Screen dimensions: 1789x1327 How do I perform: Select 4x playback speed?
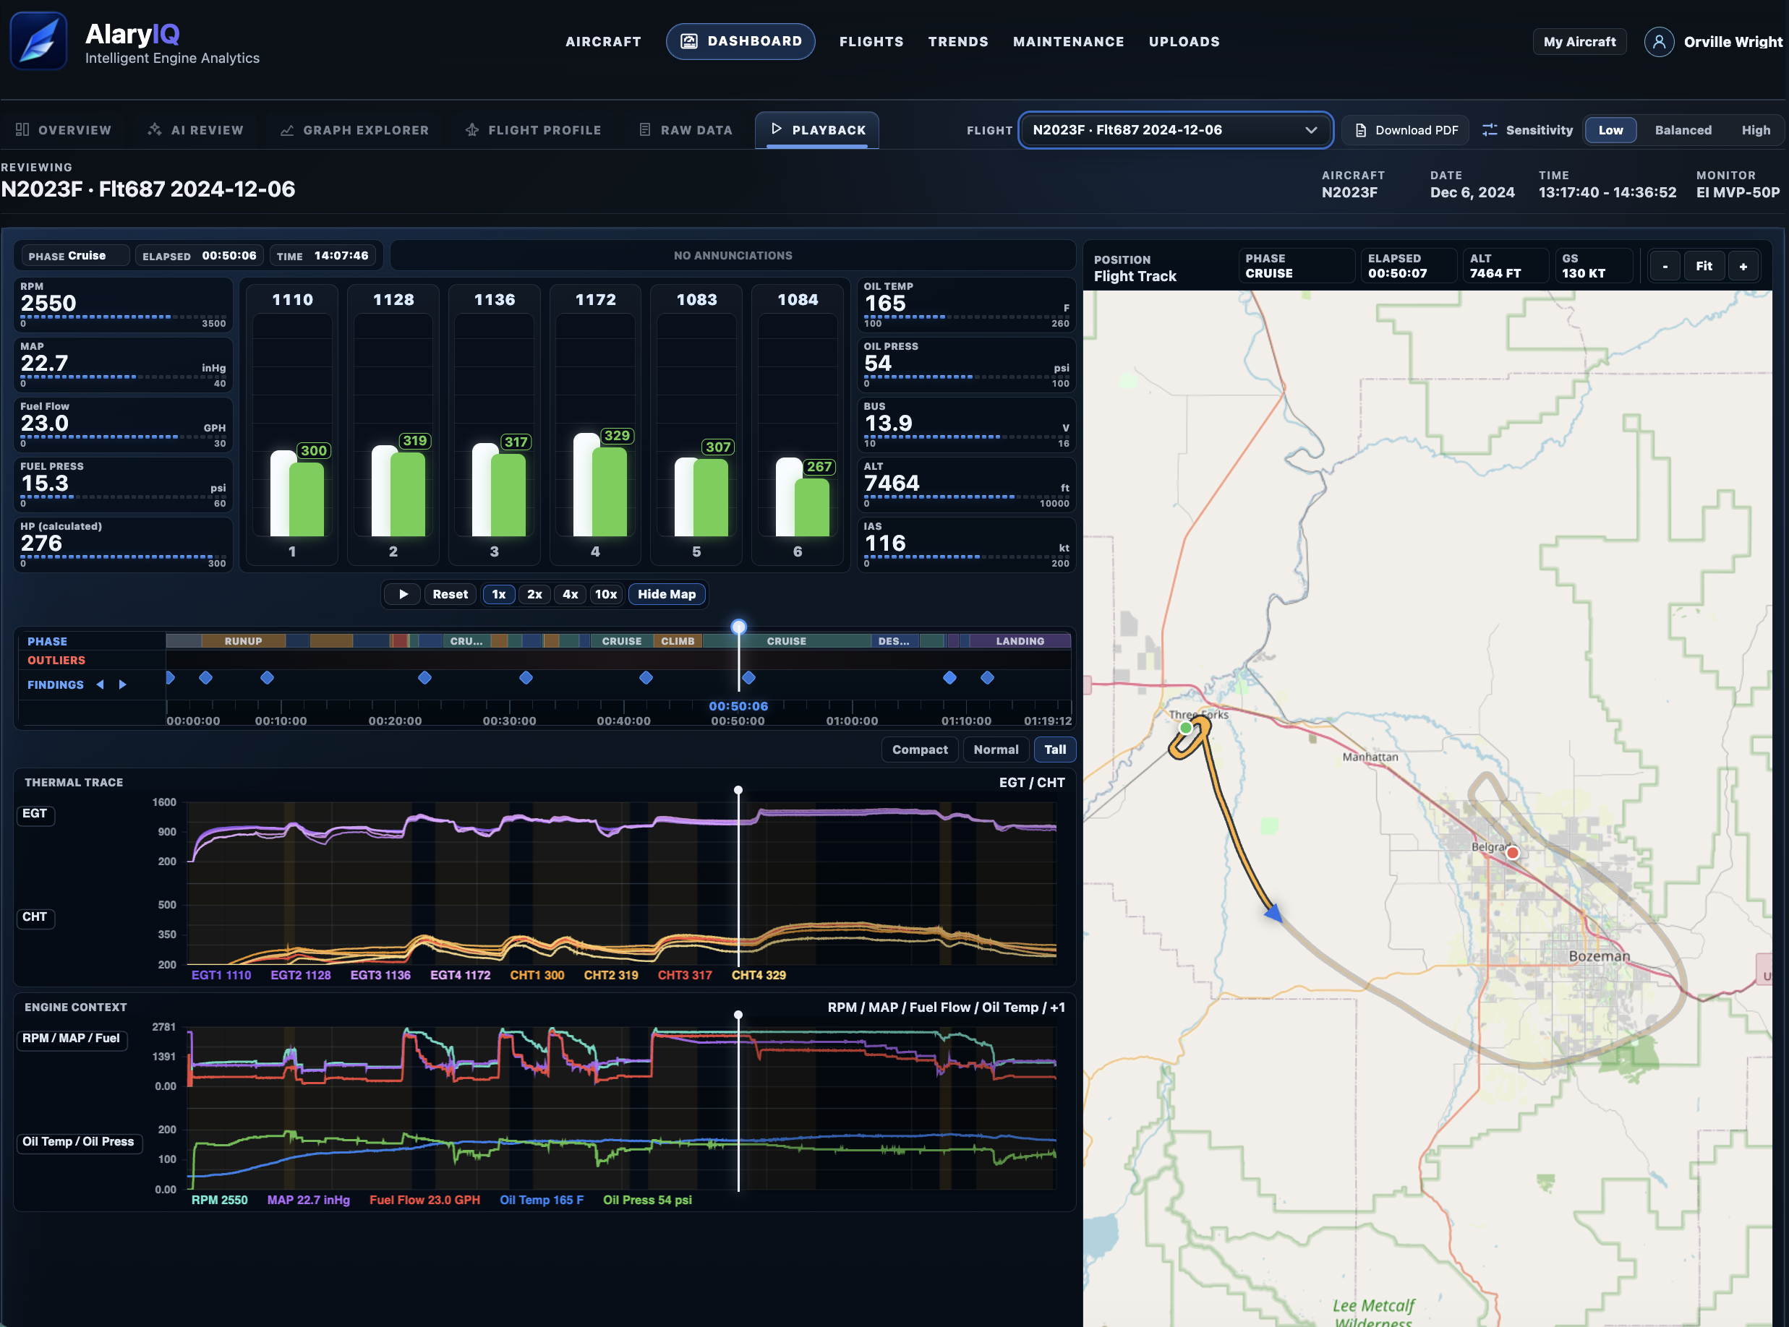570,594
